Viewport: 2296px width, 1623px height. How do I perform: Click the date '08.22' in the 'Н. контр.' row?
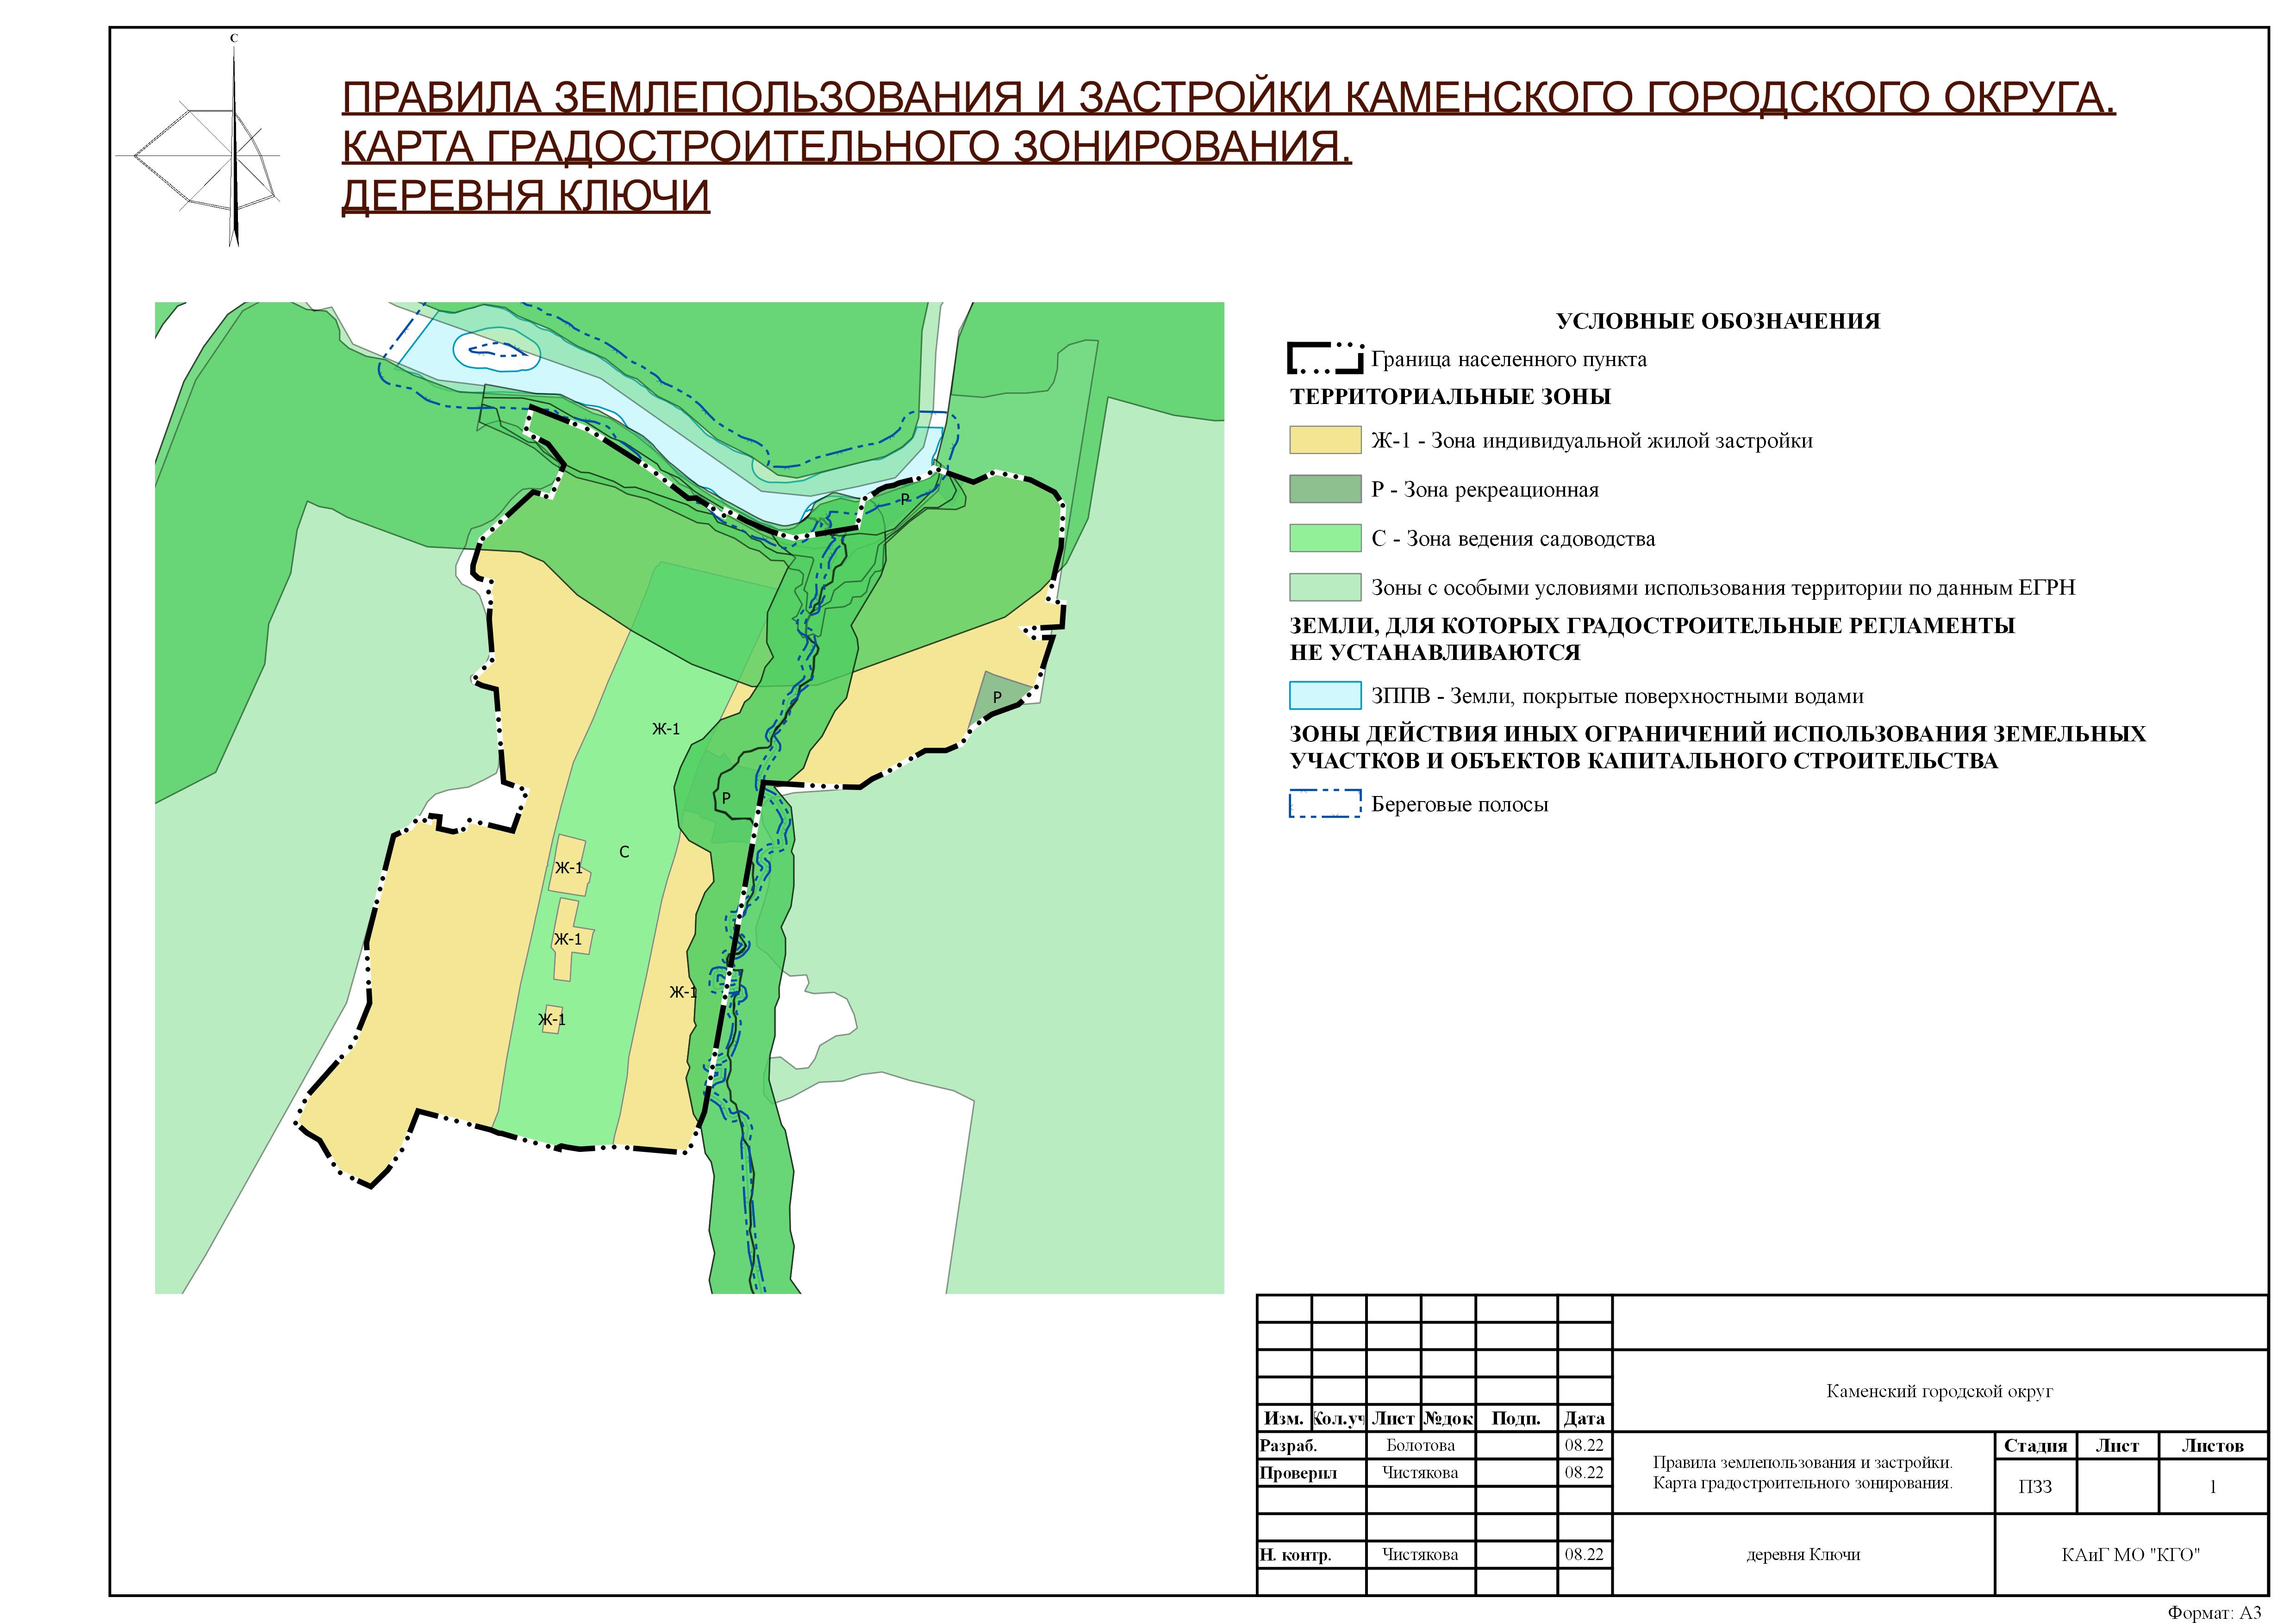(x=1584, y=1554)
